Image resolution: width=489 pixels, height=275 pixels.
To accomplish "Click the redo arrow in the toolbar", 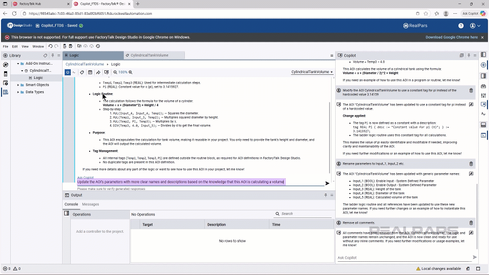I will point(57,46).
